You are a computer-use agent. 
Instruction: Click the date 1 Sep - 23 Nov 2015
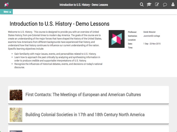point(152,44)
